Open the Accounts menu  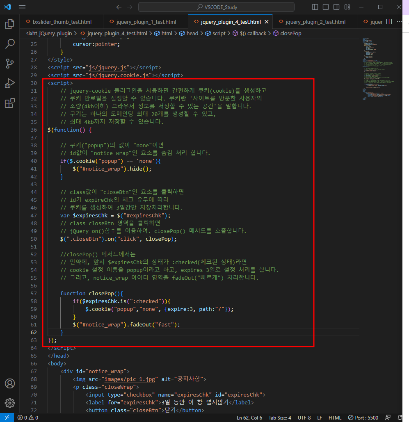click(x=10, y=383)
